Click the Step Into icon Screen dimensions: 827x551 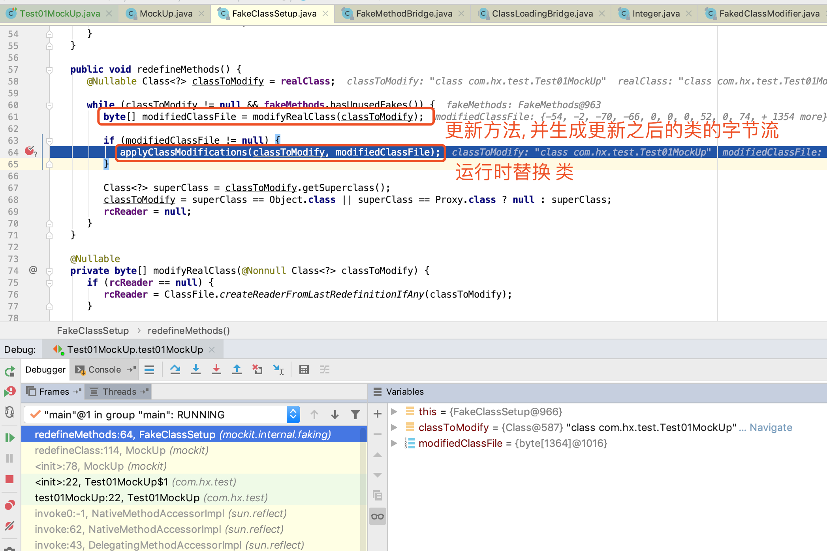(x=195, y=369)
